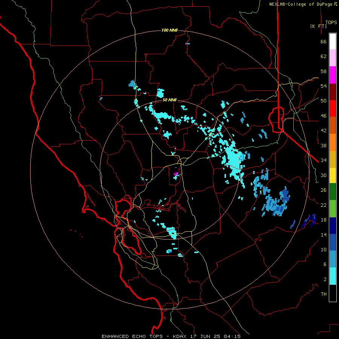Click the legend value "54"

click(x=324, y=86)
